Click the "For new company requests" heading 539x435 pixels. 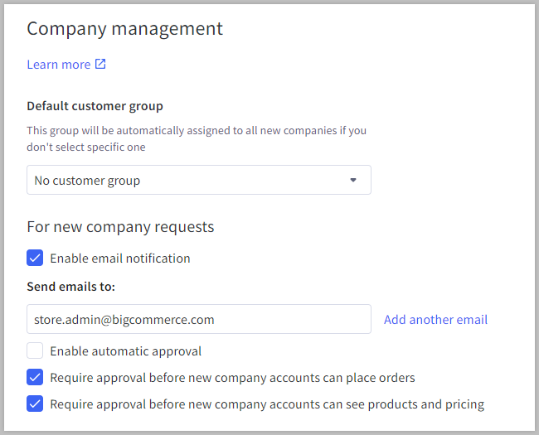point(120,227)
